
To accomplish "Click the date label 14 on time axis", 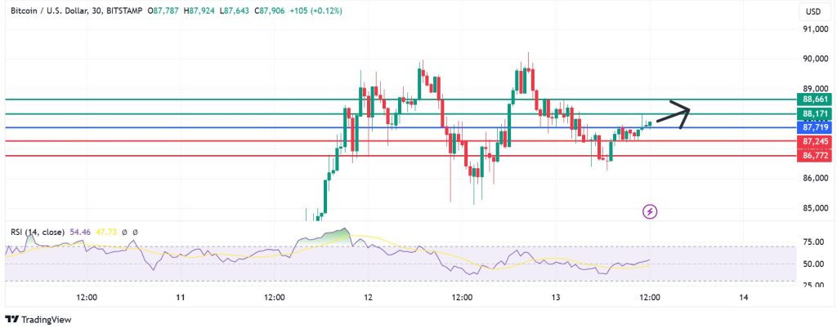I will [x=744, y=298].
